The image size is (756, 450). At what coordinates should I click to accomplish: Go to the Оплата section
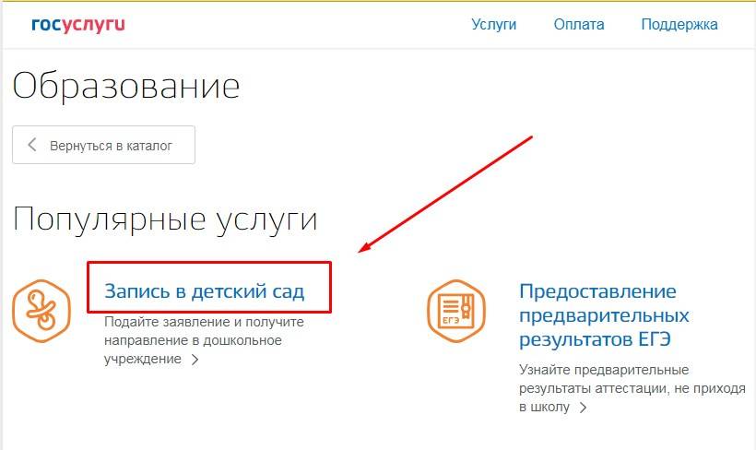click(x=579, y=25)
